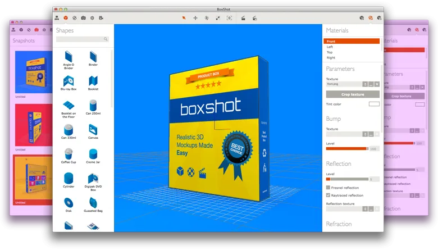Select the Creme Jar shape

point(93,156)
